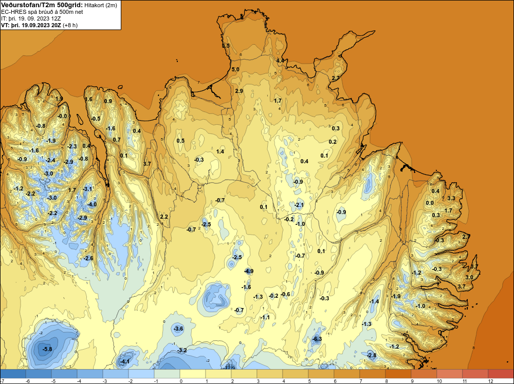Click the -2.6 temperature label
Screen dimensions: 514x384
88,258
